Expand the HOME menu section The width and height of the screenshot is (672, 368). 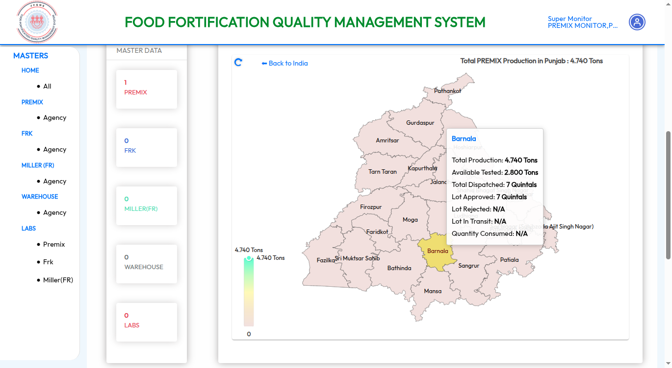coord(30,70)
